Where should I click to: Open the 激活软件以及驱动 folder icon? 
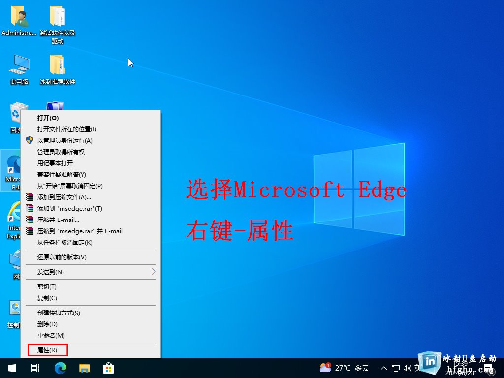pyautogui.click(x=58, y=25)
